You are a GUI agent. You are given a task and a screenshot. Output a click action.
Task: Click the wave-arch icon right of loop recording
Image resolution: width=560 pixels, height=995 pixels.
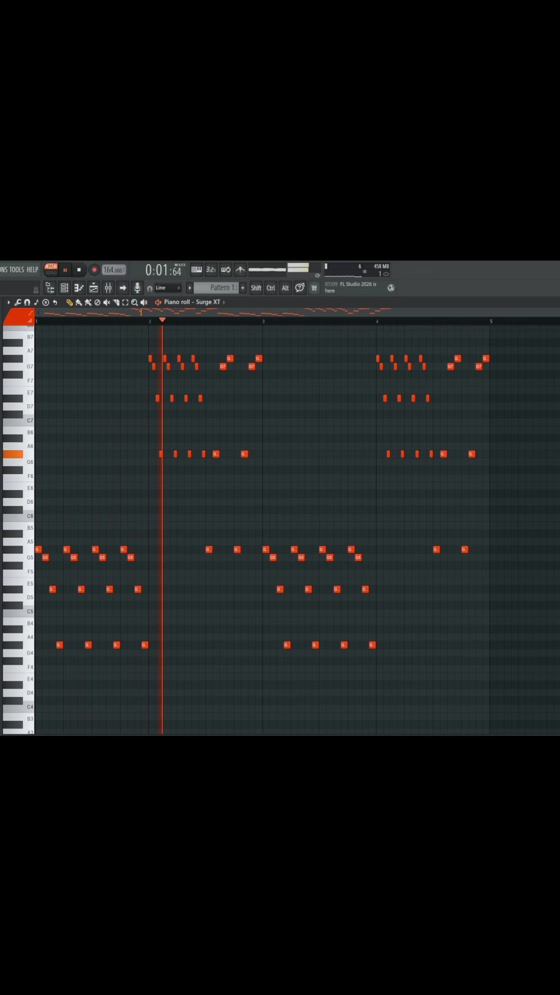click(240, 269)
